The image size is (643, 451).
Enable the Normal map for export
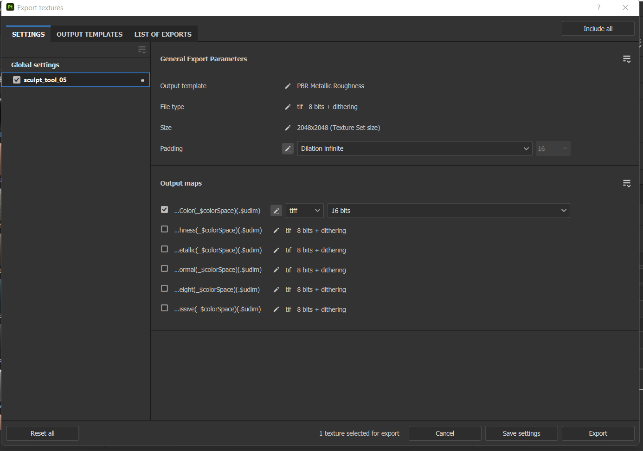(164, 268)
